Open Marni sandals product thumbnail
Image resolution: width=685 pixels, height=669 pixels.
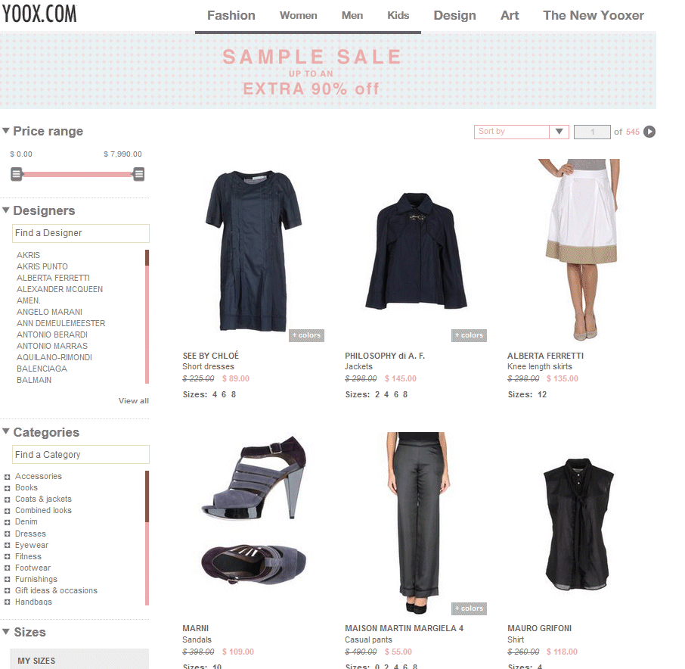254,509
